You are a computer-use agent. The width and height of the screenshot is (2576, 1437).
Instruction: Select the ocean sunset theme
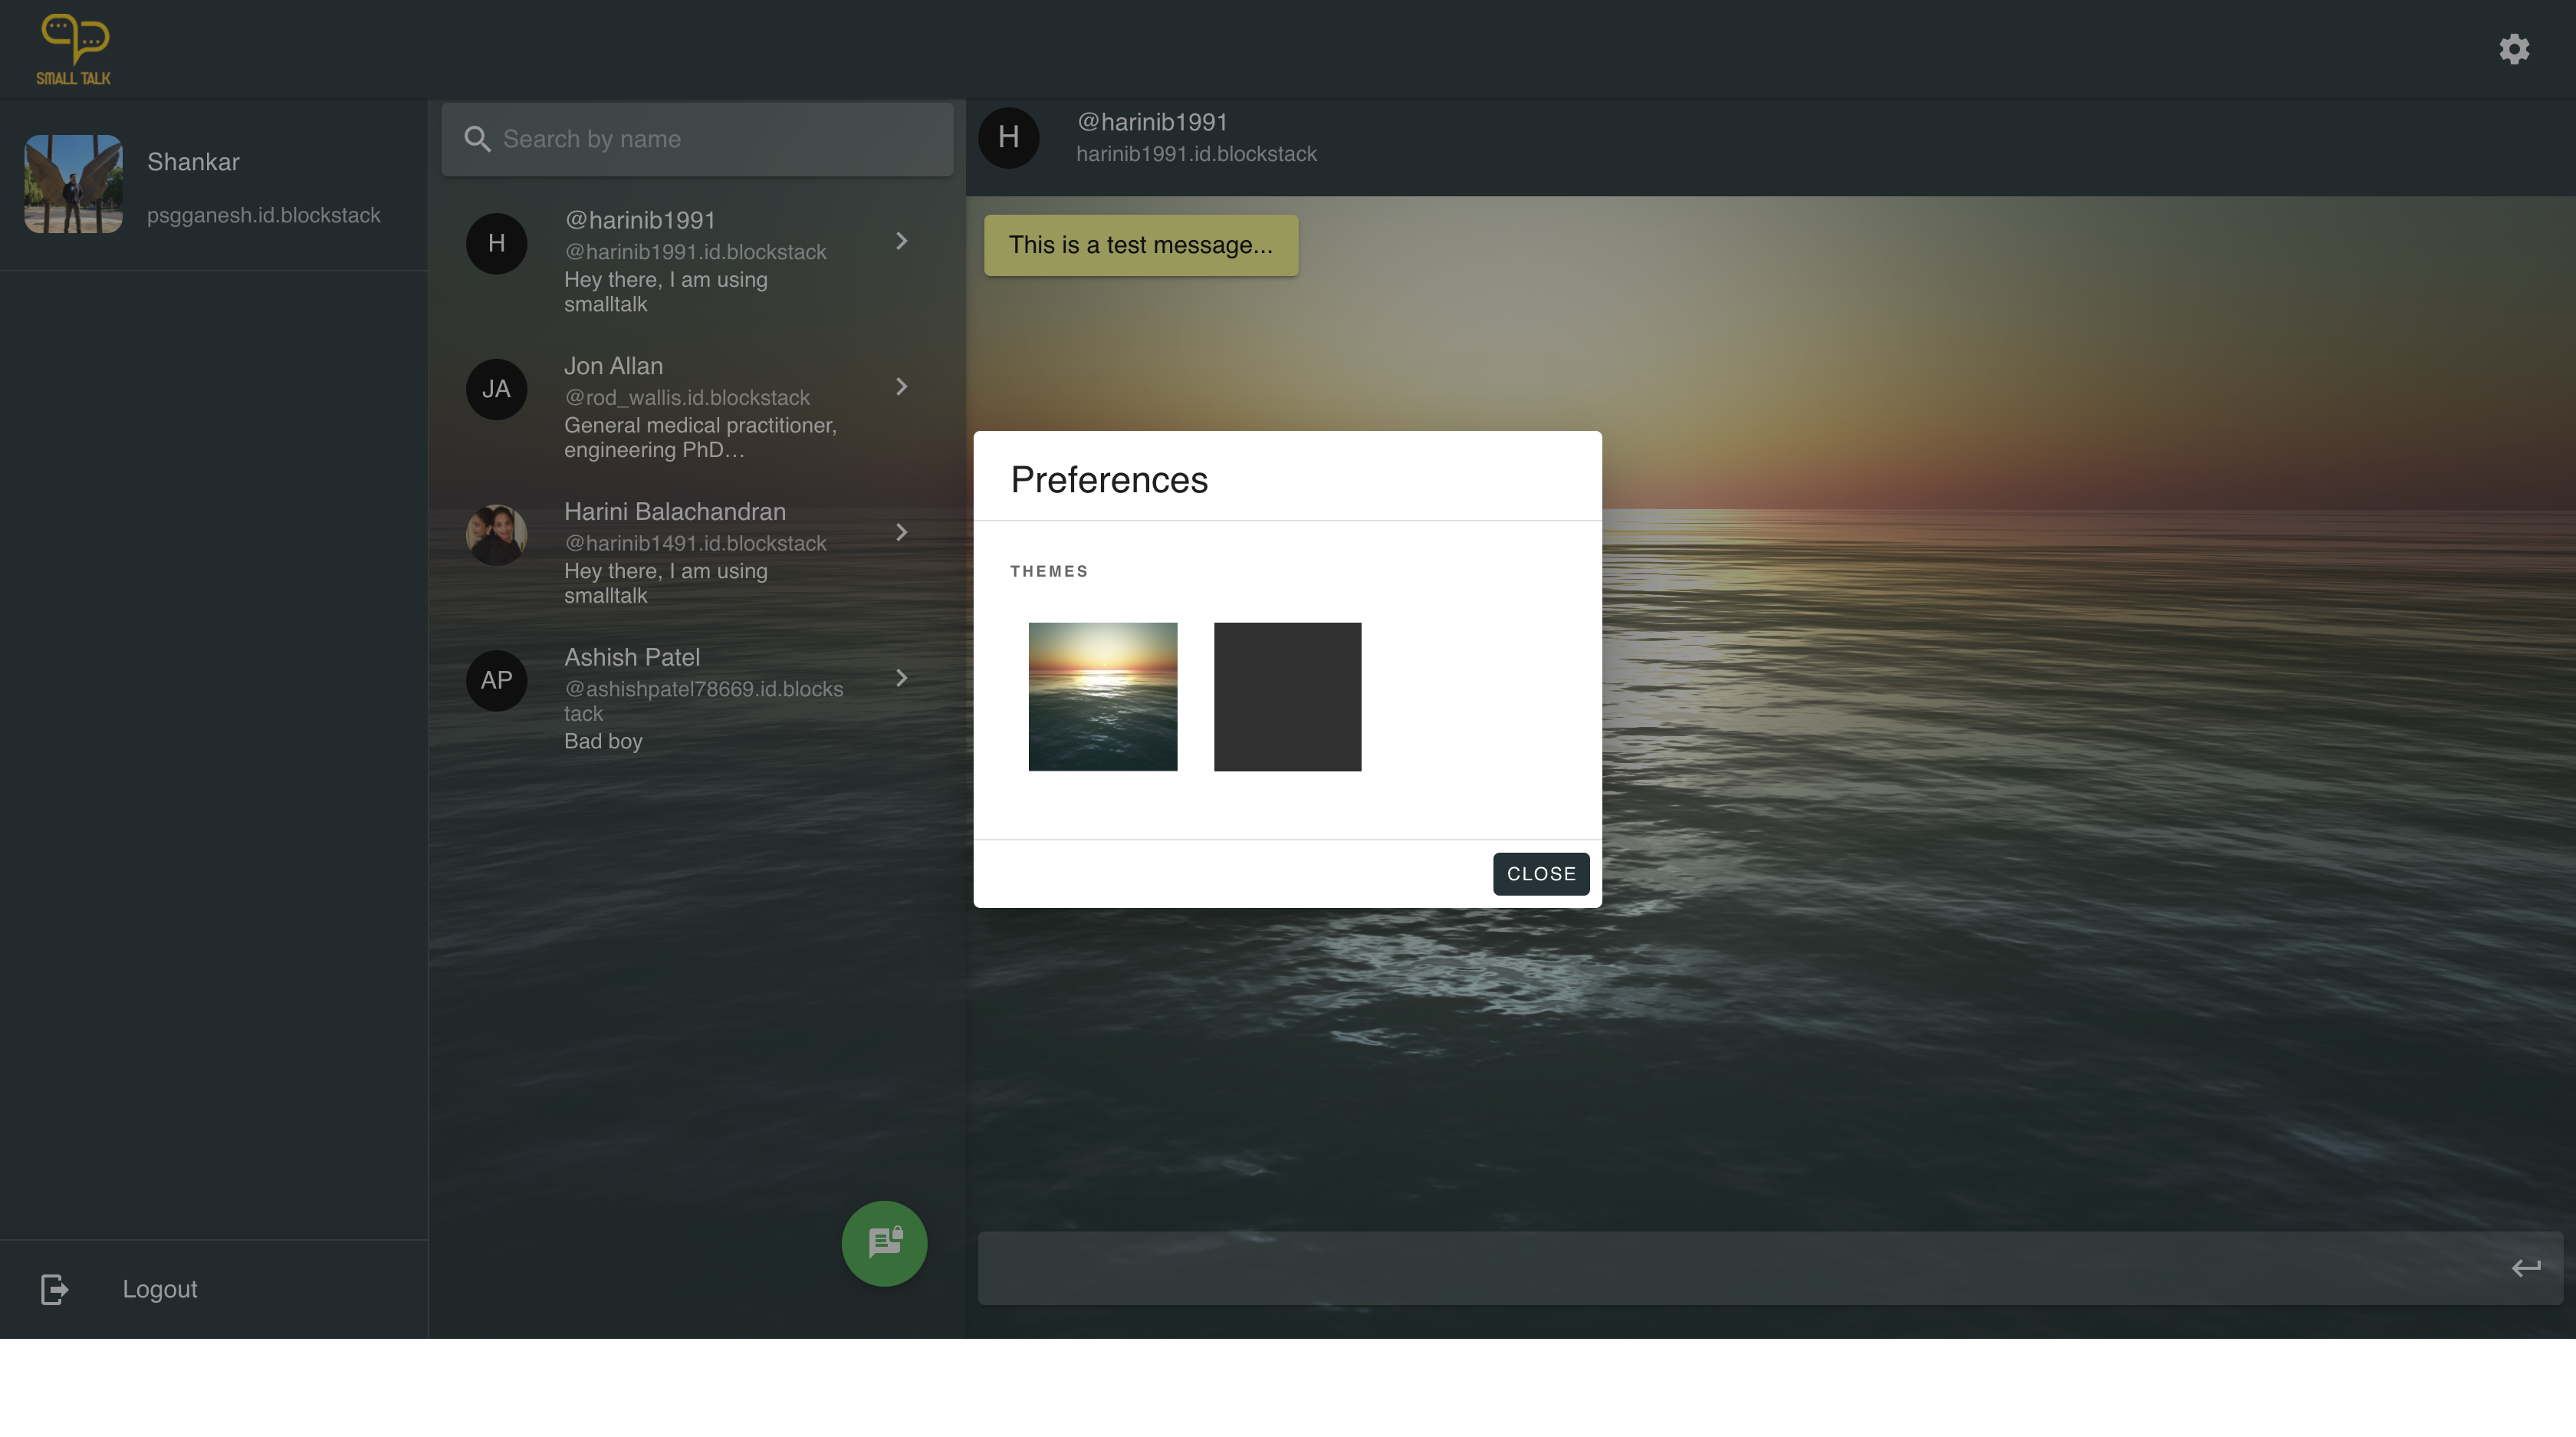coord(1102,696)
